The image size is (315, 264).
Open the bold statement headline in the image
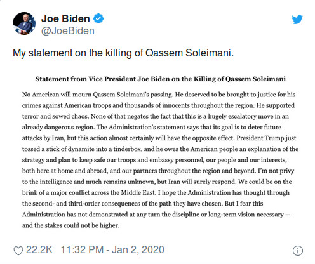[160, 79]
